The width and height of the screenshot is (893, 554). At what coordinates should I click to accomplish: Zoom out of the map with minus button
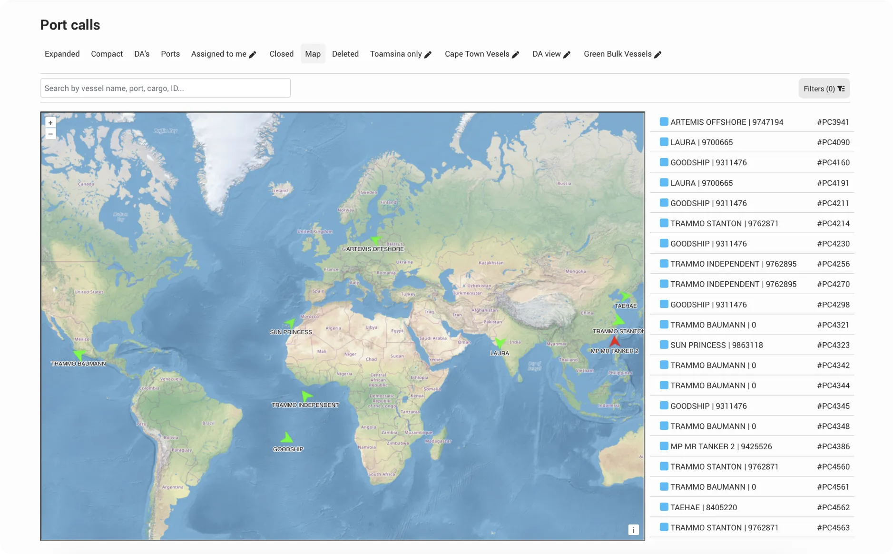[50, 134]
